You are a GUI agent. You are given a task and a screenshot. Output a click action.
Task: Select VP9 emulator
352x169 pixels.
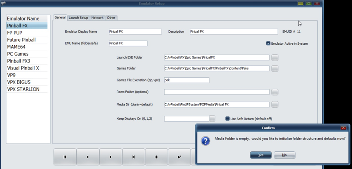[x=27, y=75]
